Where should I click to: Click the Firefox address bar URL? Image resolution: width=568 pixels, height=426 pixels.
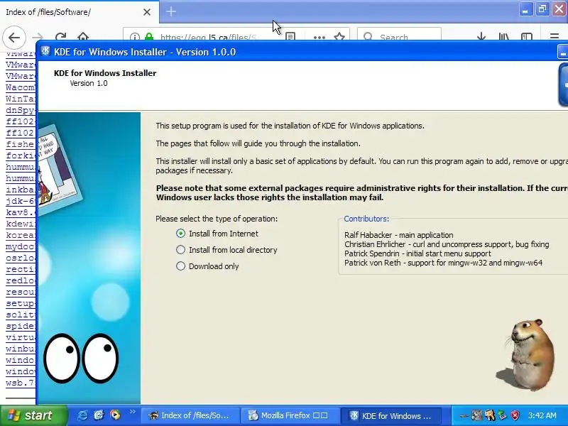(x=209, y=38)
